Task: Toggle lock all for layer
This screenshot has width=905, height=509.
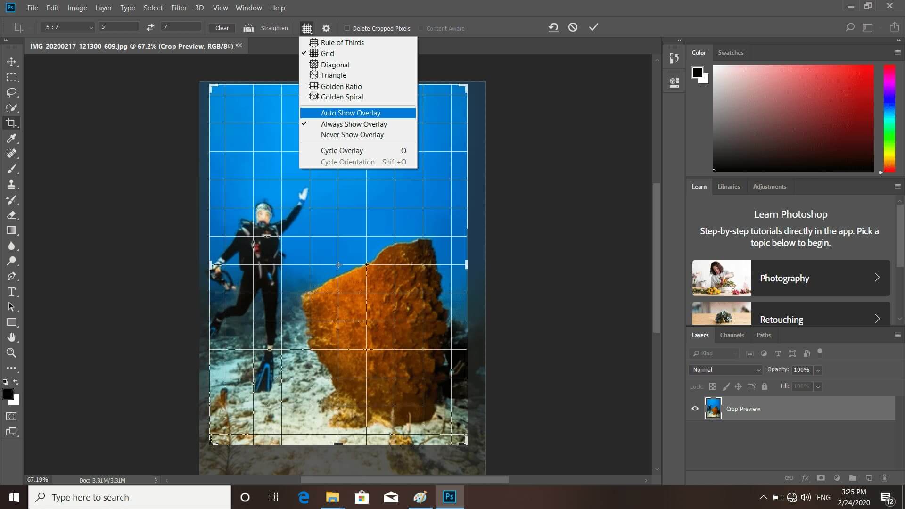Action: coord(765,386)
